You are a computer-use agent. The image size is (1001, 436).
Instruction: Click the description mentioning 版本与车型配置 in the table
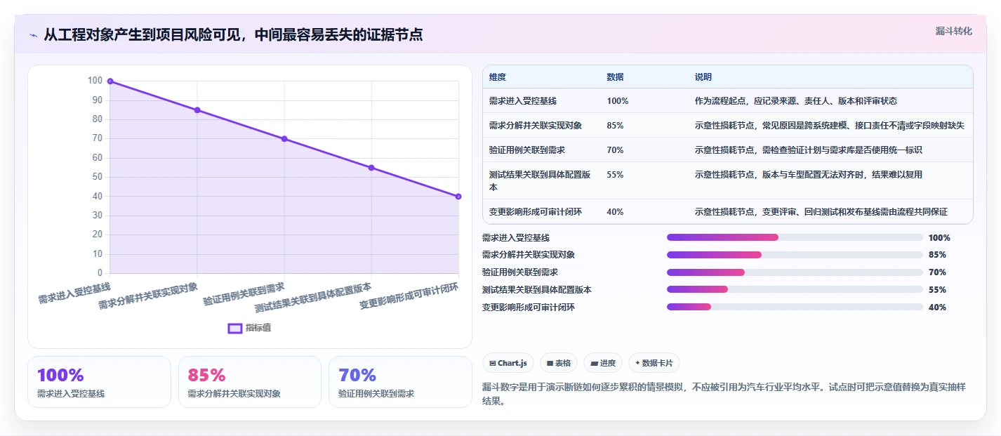point(809,175)
